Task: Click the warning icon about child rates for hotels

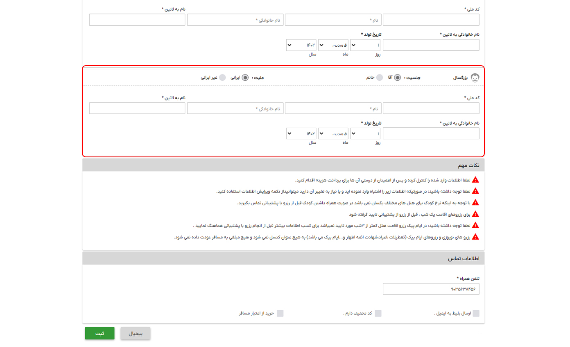Action: pyautogui.click(x=475, y=202)
